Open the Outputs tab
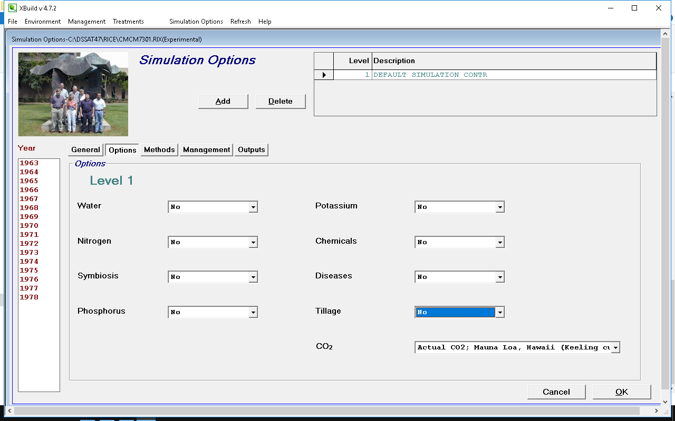The height and width of the screenshot is (421, 675). tap(251, 150)
